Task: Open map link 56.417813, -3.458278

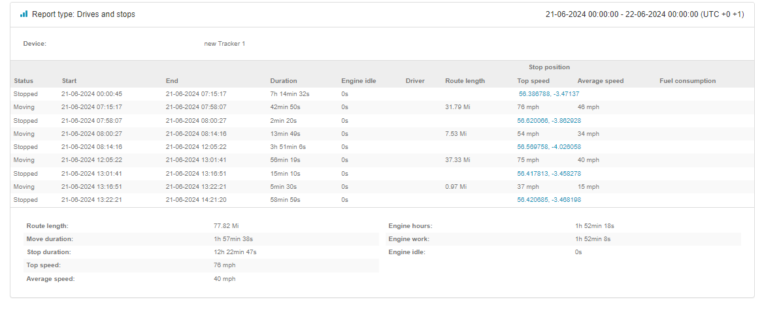Action: (x=548, y=174)
